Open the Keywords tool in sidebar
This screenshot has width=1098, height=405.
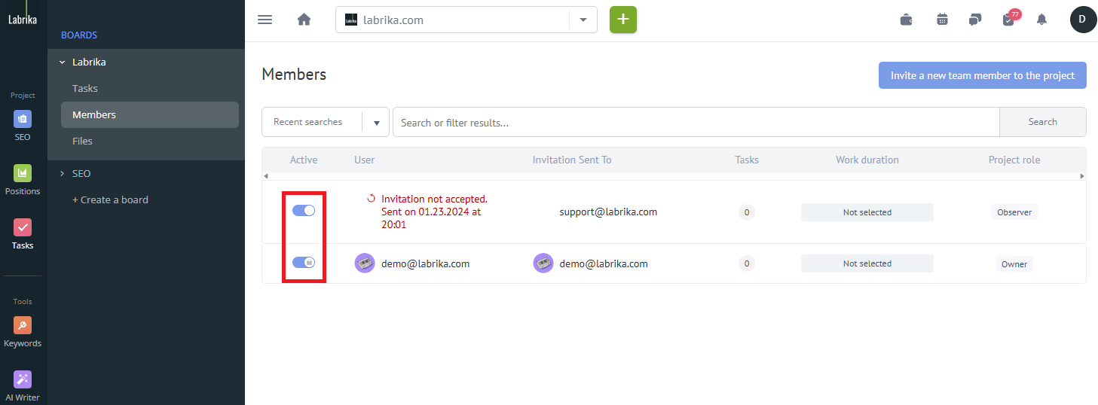click(23, 331)
